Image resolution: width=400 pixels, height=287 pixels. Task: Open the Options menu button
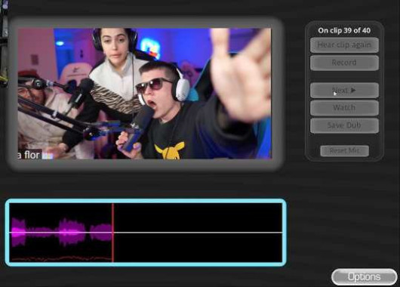tap(365, 277)
